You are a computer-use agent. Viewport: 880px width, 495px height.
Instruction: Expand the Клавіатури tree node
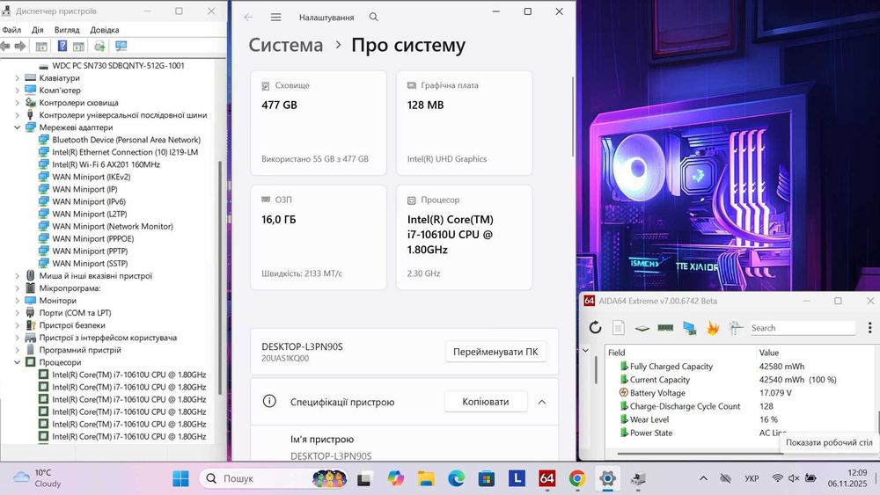click(17, 78)
